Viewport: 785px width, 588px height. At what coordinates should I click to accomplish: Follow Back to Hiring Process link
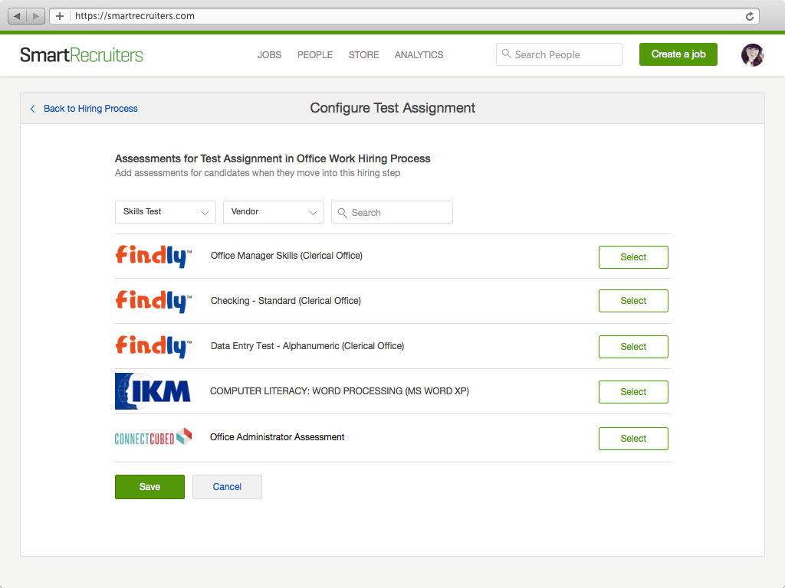click(90, 109)
